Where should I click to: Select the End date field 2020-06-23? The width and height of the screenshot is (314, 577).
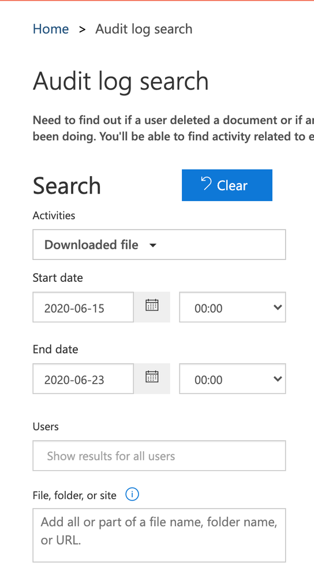click(83, 379)
